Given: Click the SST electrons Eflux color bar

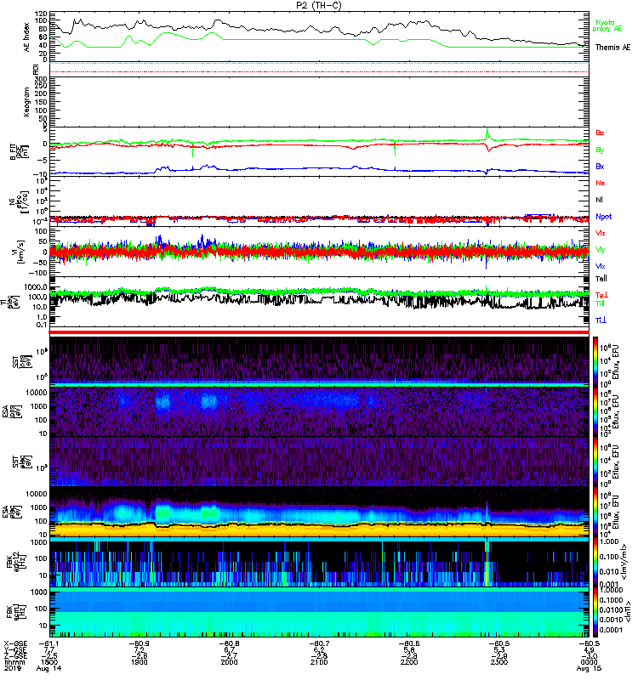Looking at the screenshot, I should tap(595, 462).
